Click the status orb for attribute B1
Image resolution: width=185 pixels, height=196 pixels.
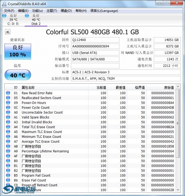(x=8, y=166)
